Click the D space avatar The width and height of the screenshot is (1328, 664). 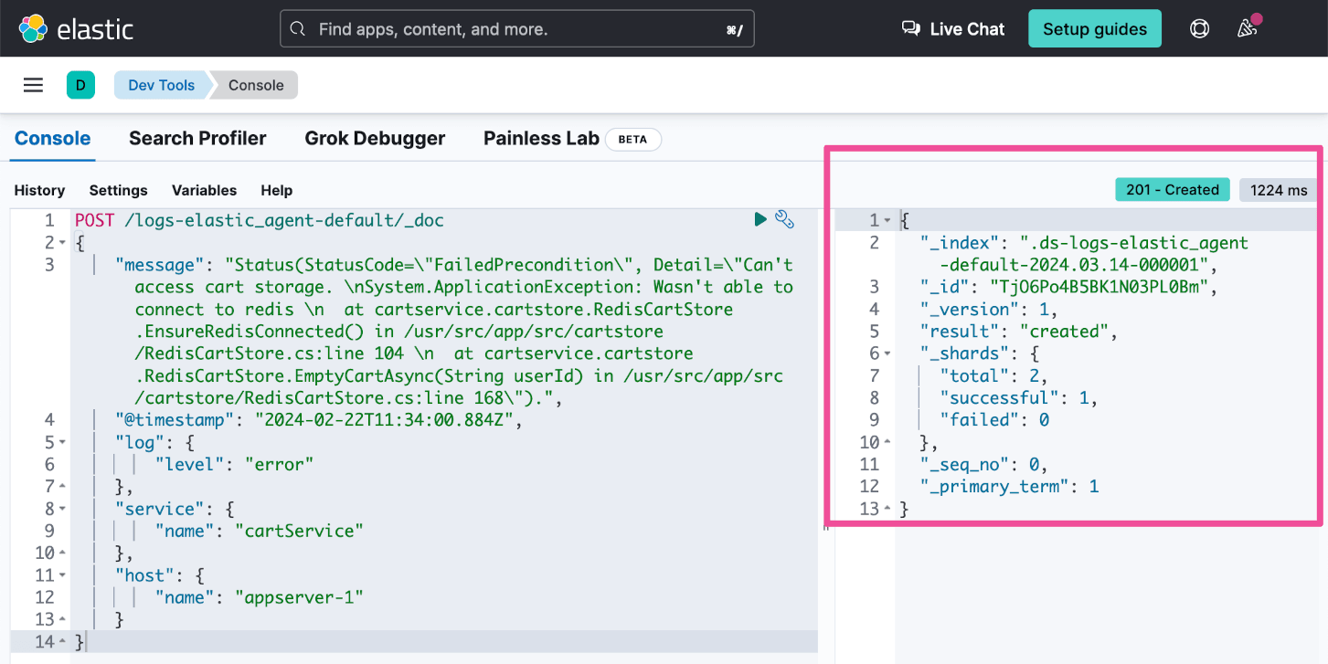(x=80, y=85)
